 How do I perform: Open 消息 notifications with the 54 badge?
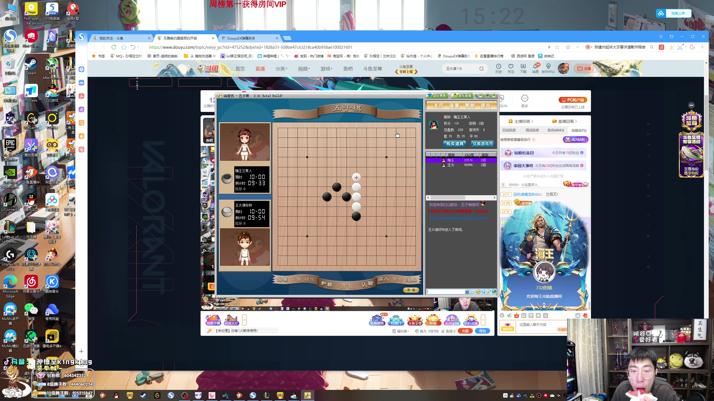click(535, 68)
